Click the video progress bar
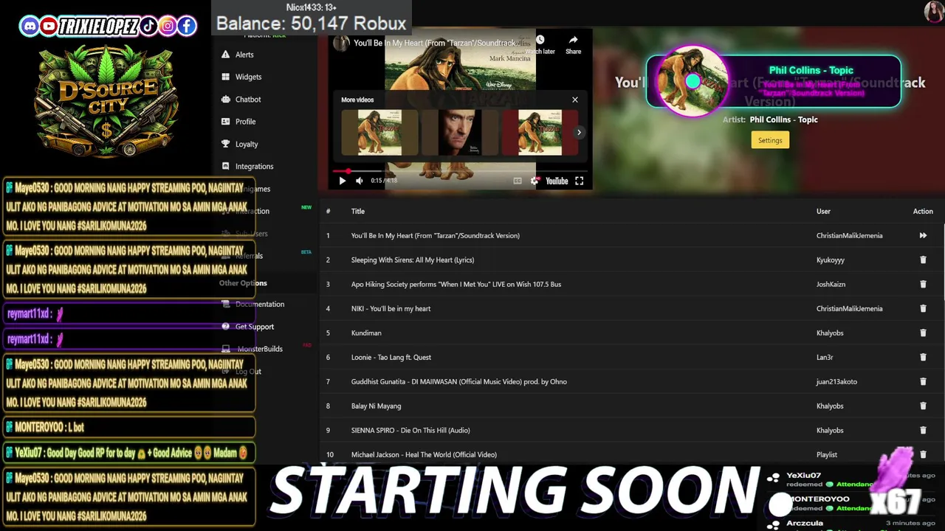 460,171
